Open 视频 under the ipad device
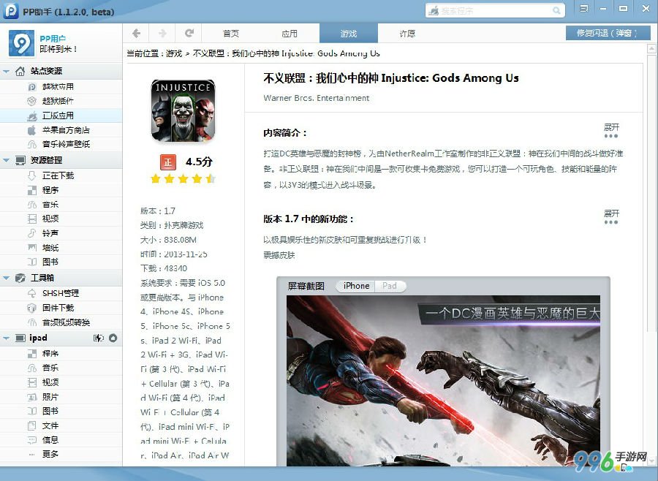Image resolution: width=658 pixels, height=481 pixels. tap(50, 382)
